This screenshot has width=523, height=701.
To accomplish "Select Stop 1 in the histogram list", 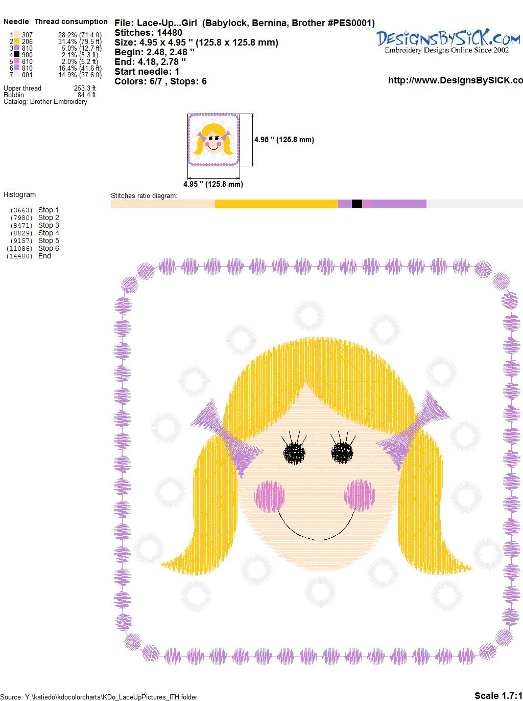I will click(49, 210).
